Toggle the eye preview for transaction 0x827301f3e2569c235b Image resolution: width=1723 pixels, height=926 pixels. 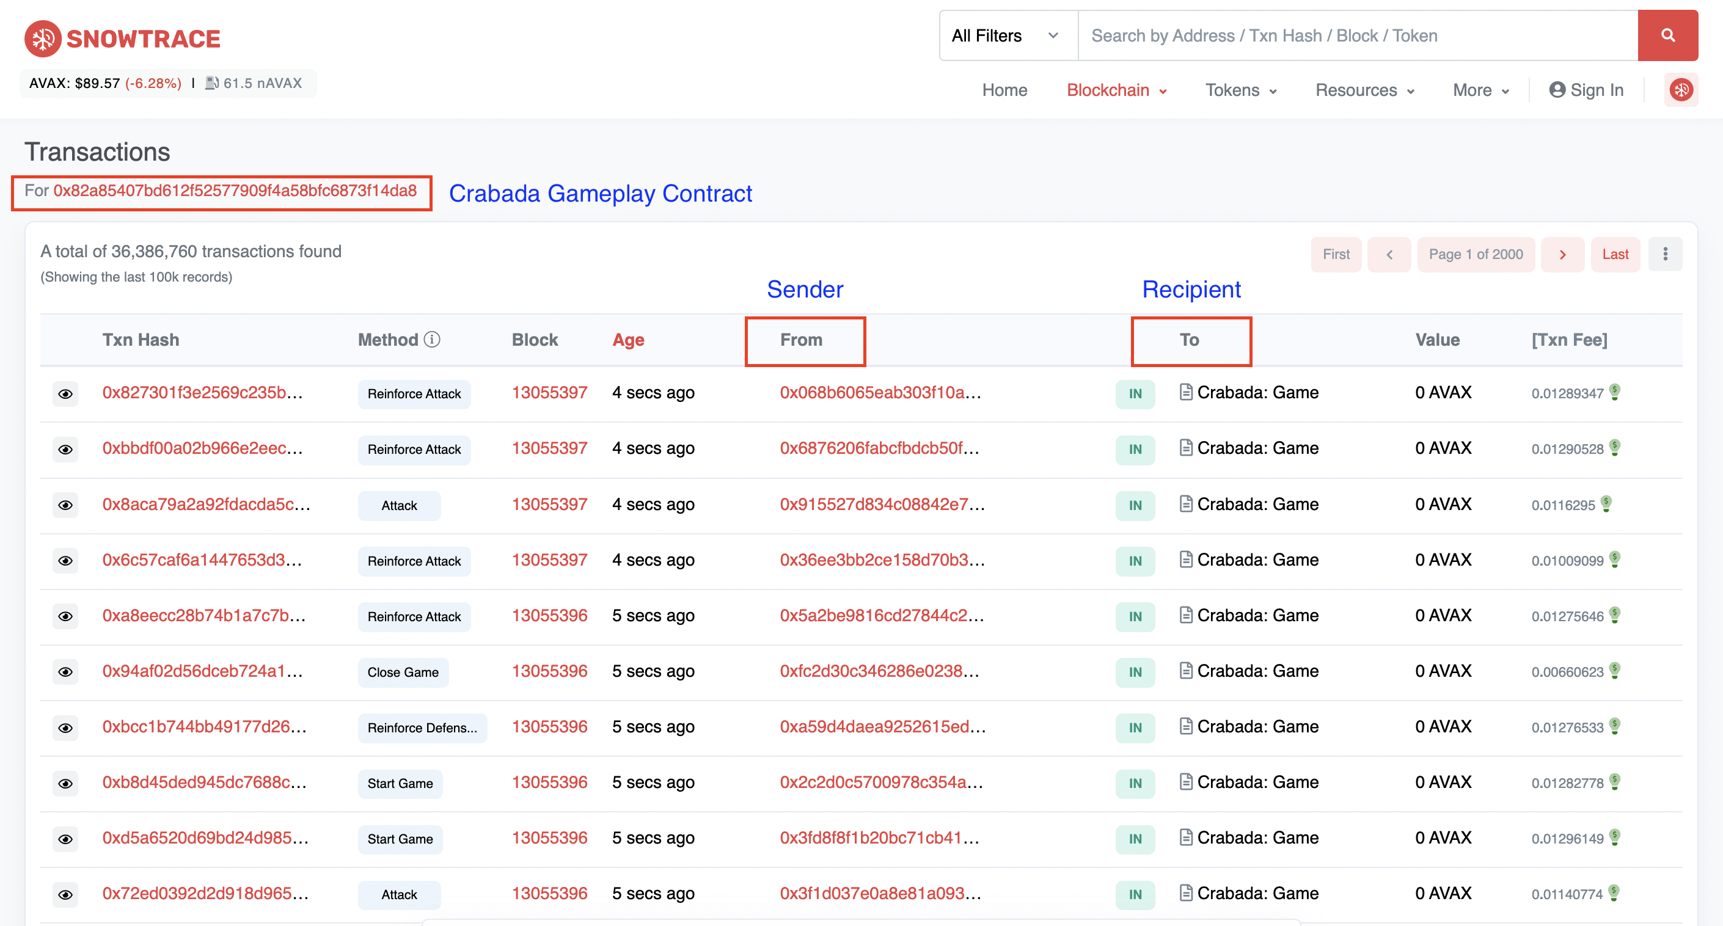(x=65, y=394)
